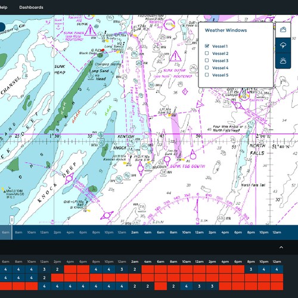The image size is (298, 298).
Task: Select the last 12am on the blue timeline bar
Action: pos(277,232)
